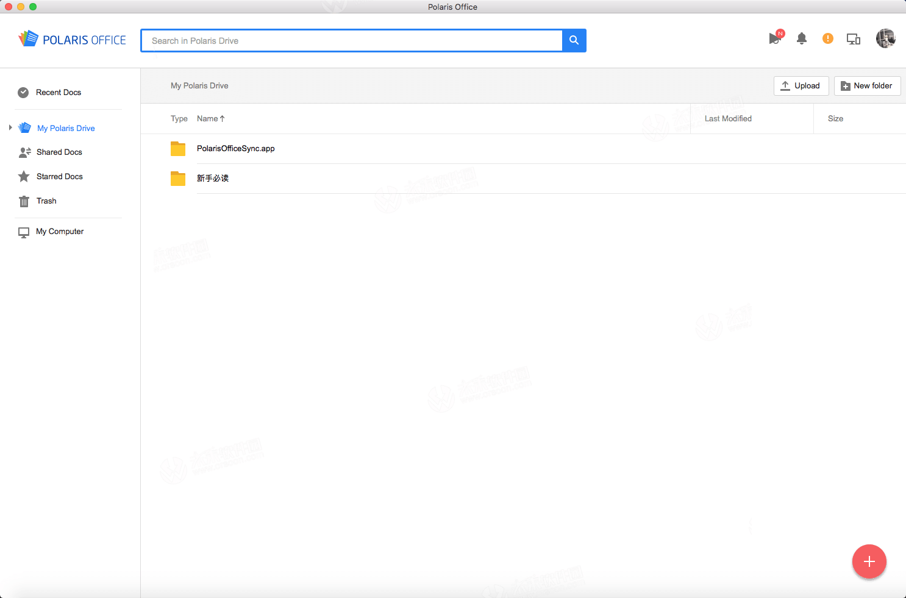Open the 新手必读 folder name
The image size is (906, 598).
tap(213, 179)
